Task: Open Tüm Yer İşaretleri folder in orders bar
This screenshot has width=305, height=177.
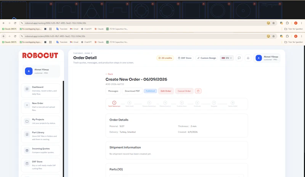Action: [x=294, y=42]
